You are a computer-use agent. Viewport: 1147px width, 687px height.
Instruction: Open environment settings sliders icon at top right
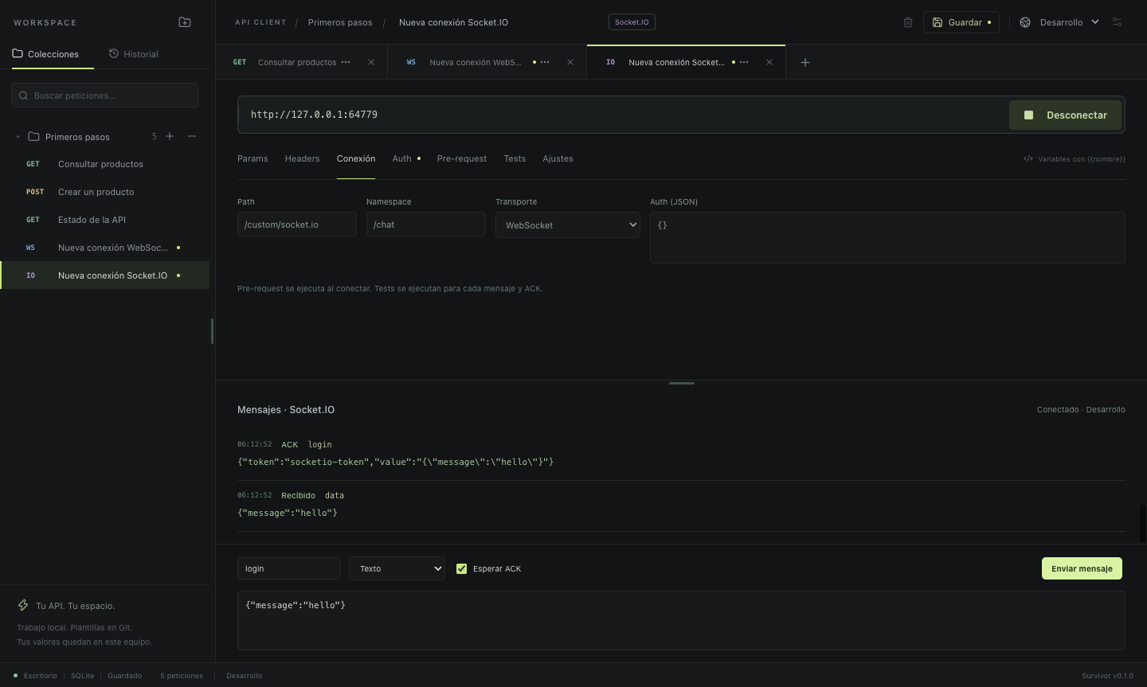click(1117, 22)
